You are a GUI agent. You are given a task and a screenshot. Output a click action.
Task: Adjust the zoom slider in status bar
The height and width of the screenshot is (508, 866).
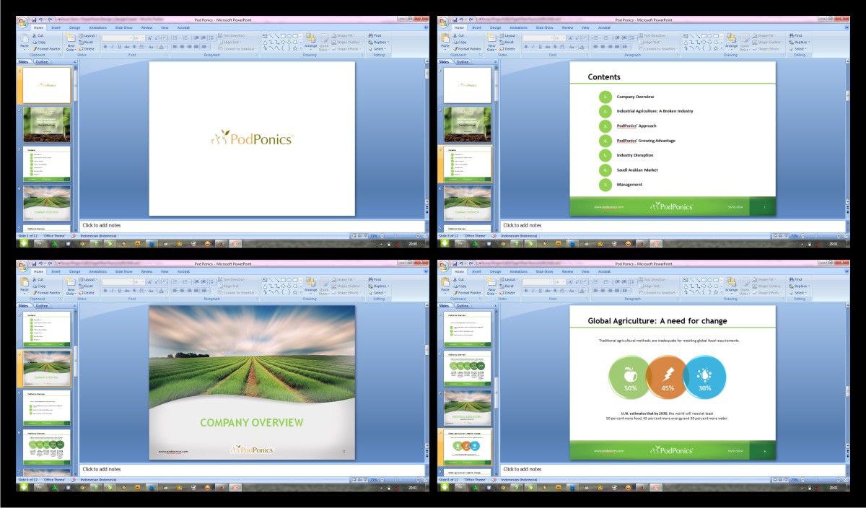(x=395, y=235)
